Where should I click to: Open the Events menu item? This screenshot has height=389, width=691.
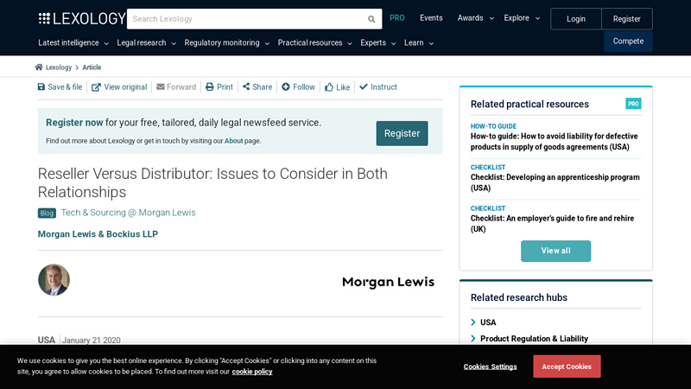pyautogui.click(x=431, y=18)
